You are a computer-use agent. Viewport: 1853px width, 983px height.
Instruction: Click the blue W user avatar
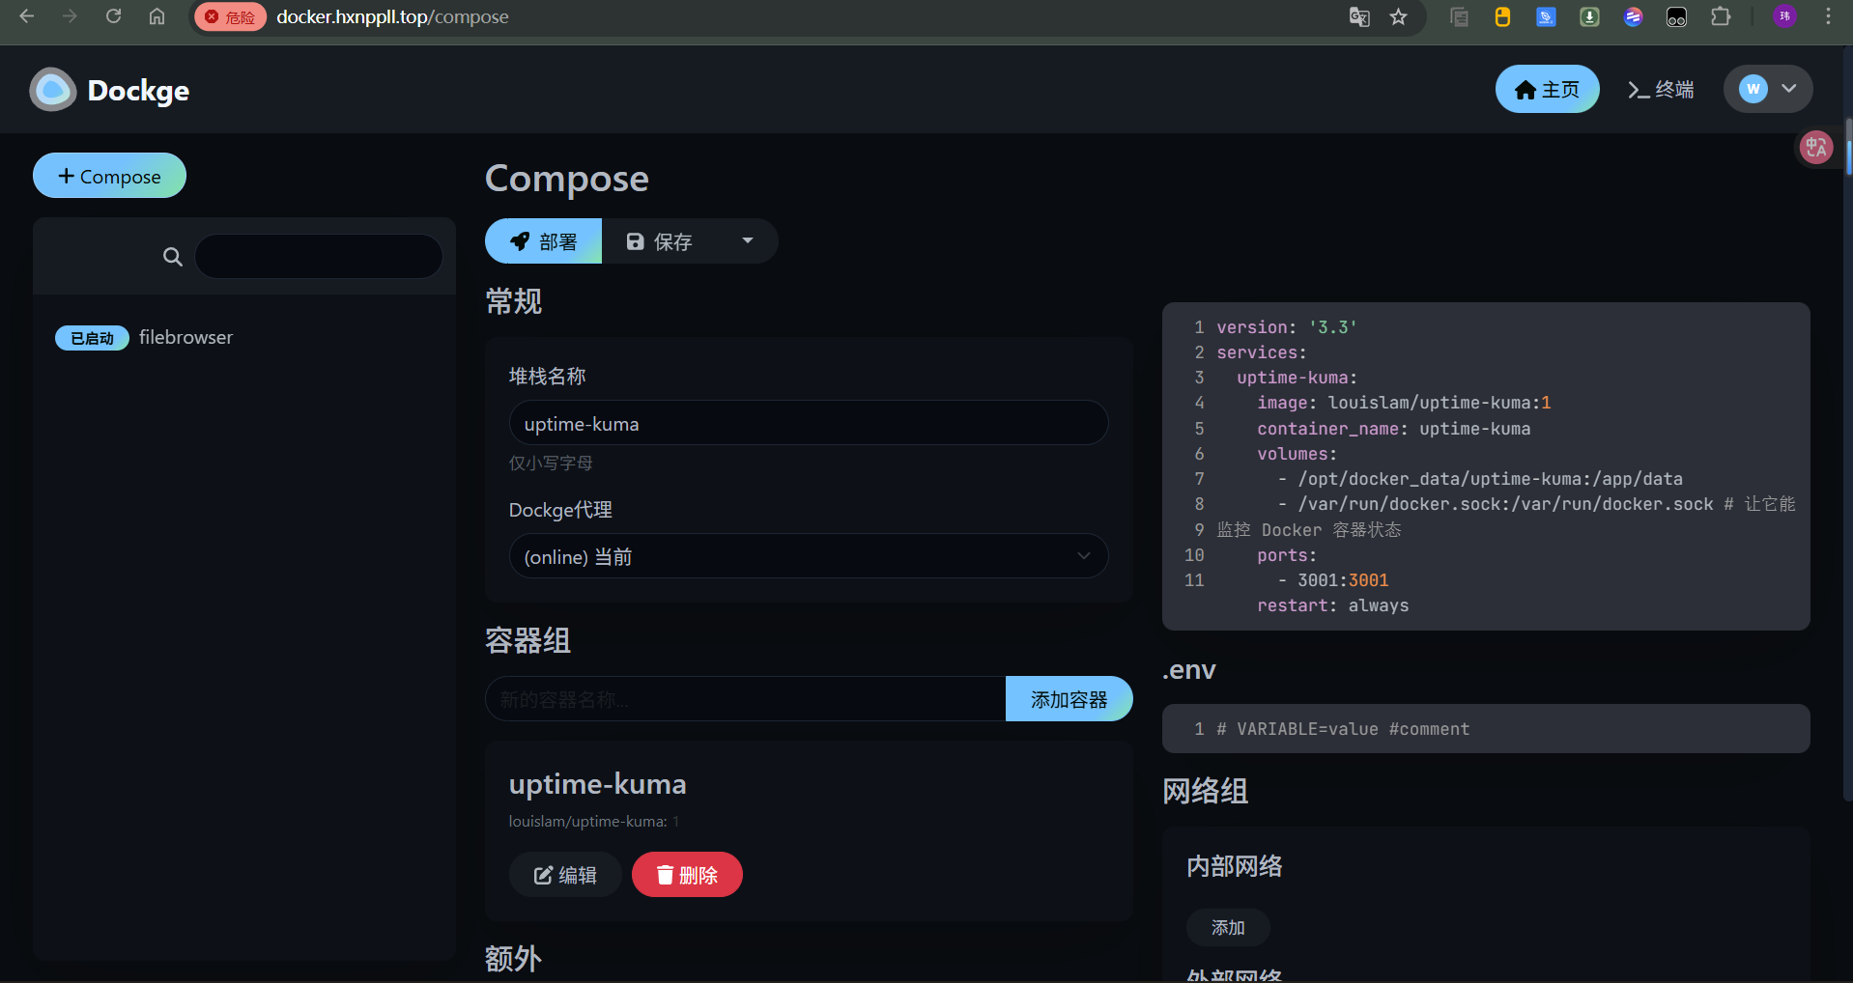pyautogui.click(x=1753, y=89)
